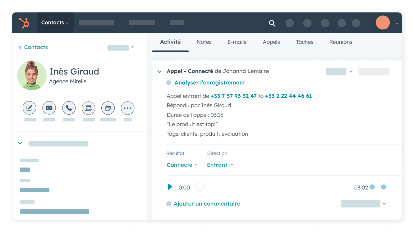The image size is (414, 232).
Task: Create a note for Inès Giraud
Action: click(29, 108)
